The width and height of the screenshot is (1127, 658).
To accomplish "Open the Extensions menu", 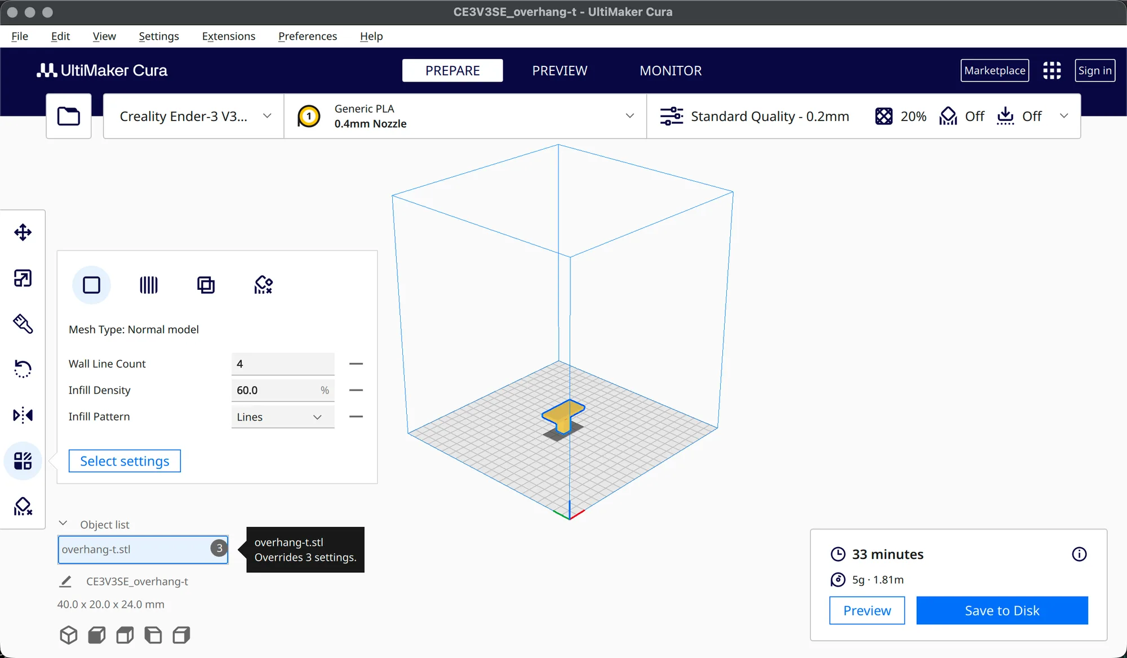I will point(228,36).
